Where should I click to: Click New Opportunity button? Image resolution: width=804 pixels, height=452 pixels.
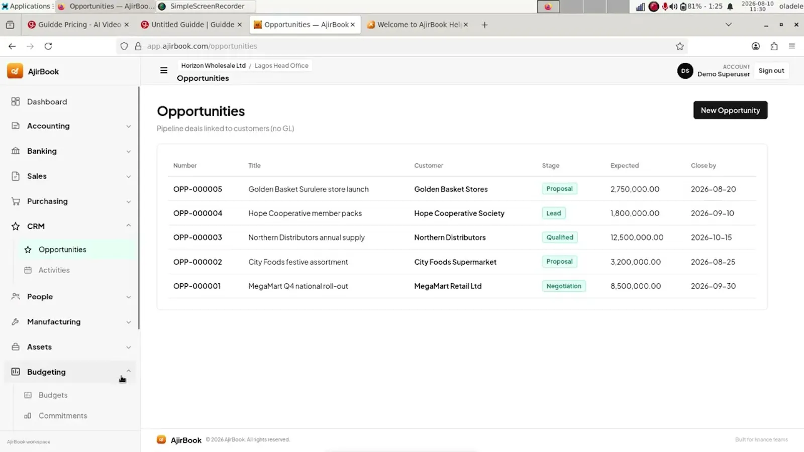click(x=730, y=110)
